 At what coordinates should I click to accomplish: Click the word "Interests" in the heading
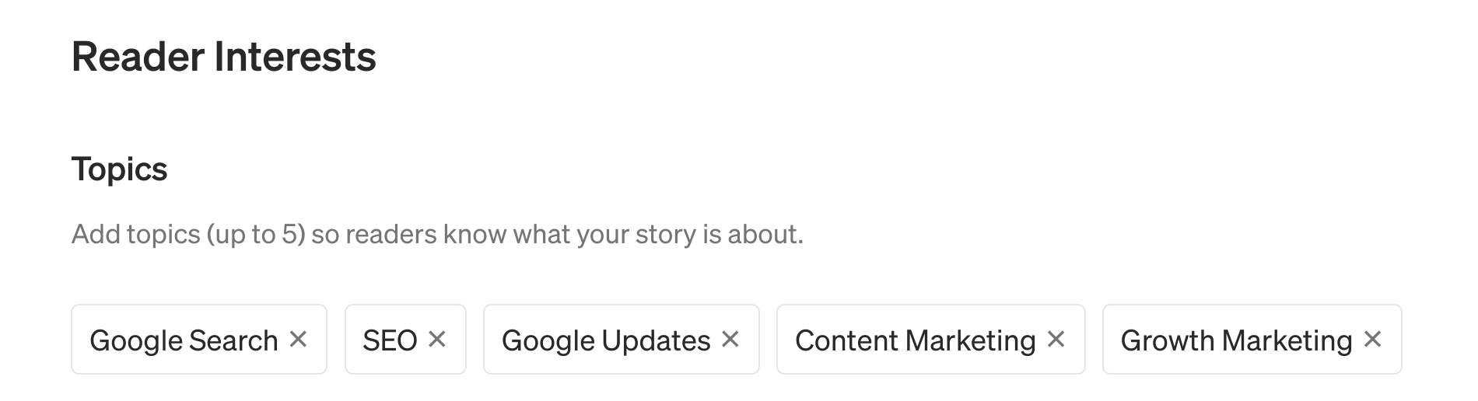[295, 57]
